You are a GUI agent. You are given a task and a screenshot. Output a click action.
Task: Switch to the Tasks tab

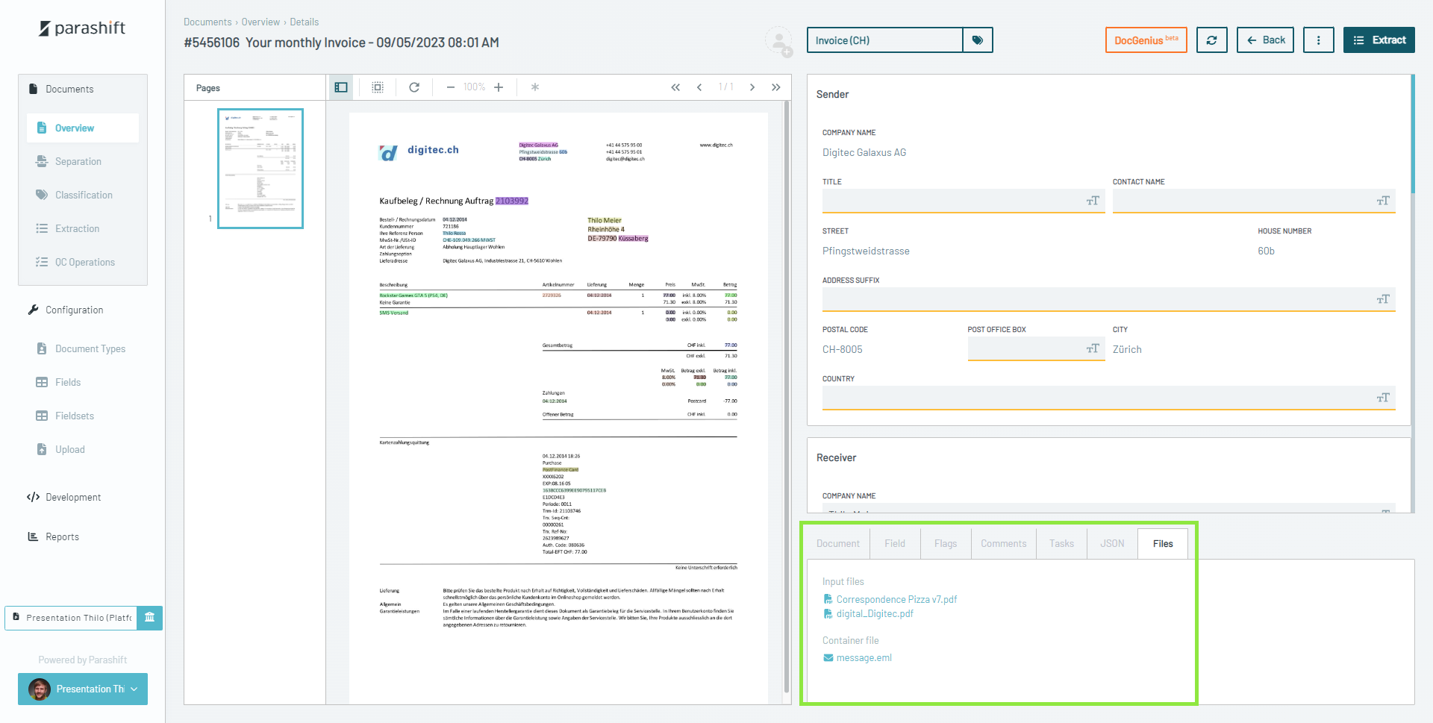click(x=1061, y=543)
